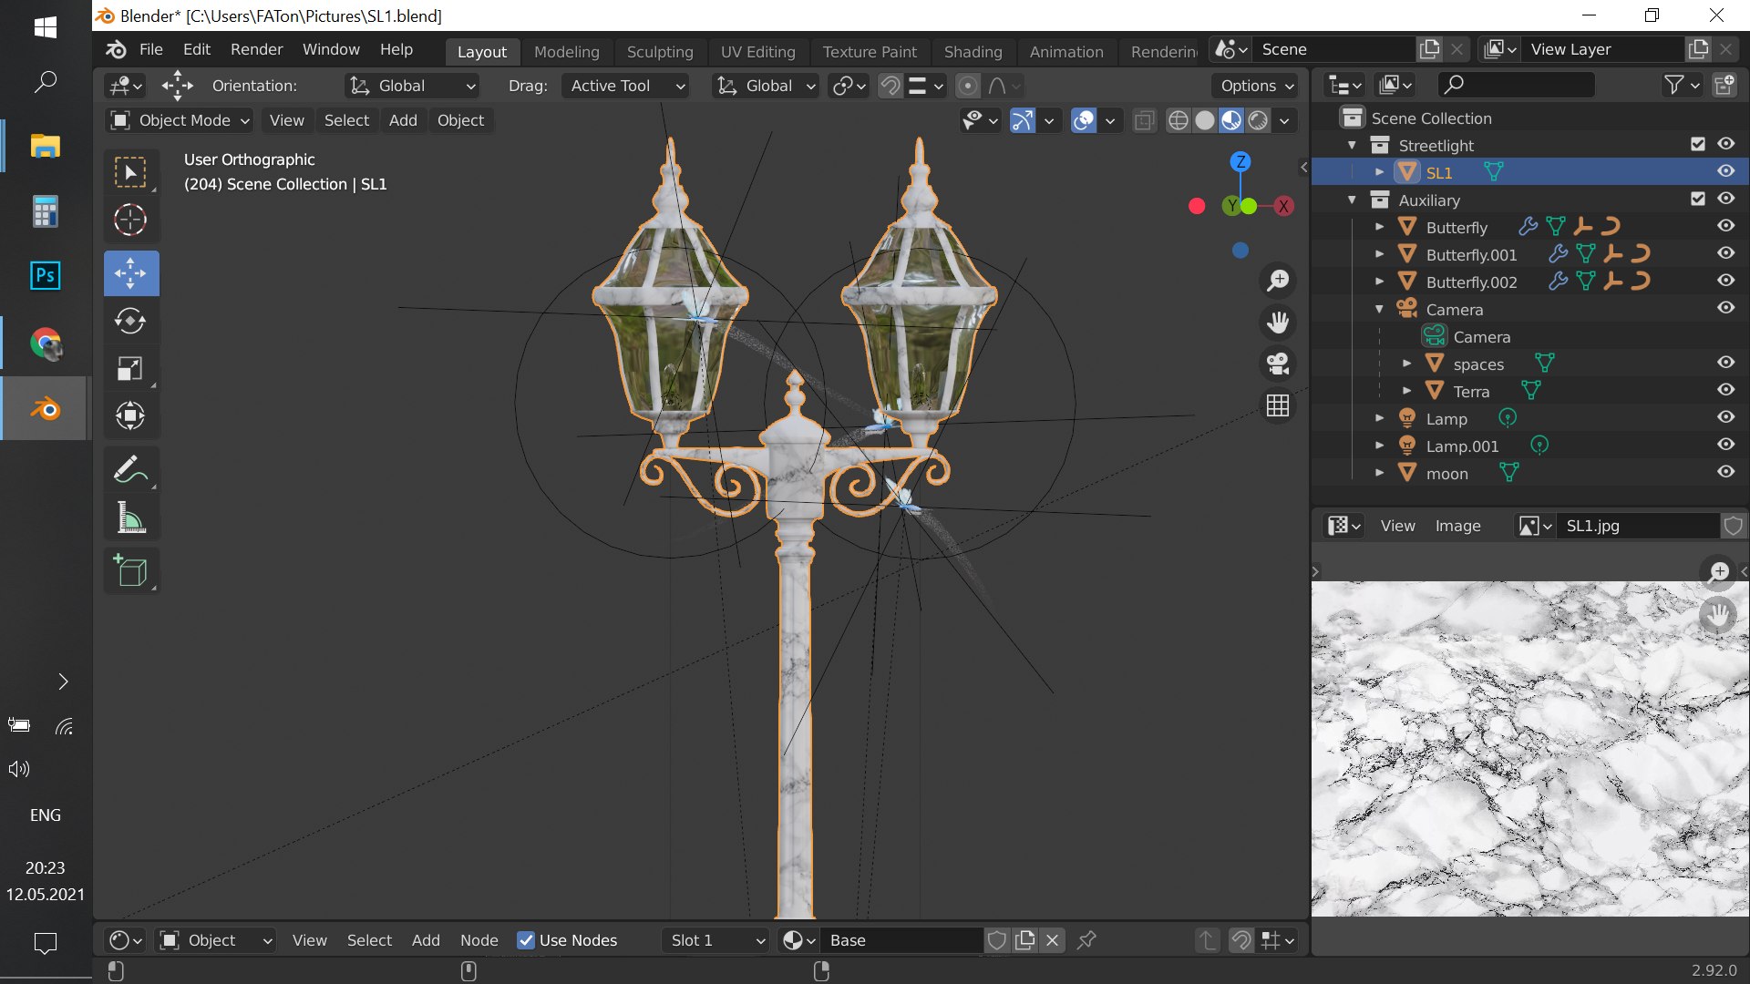Open the Shading workspace tab

pos(973,52)
